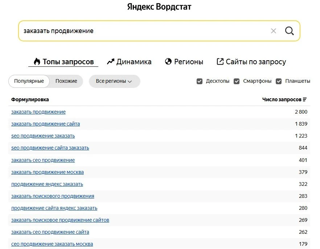The width and height of the screenshot is (320, 249).
Task: Click the trend chart icon beside Динамика
Action: (111, 61)
